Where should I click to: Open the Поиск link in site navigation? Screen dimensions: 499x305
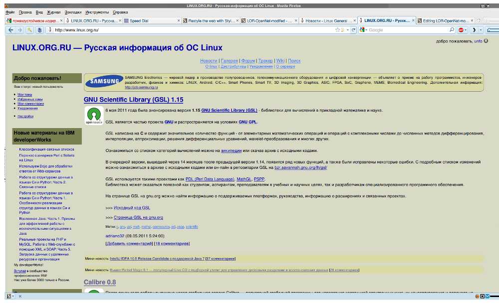click(x=294, y=61)
